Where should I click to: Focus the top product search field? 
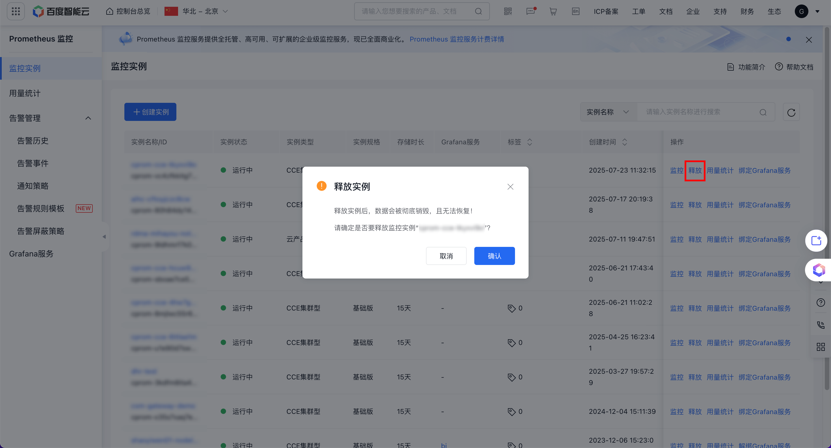click(x=422, y=11)
